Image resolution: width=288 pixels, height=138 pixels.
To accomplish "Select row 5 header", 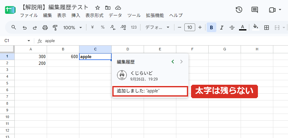I will click(x=7, y=83).
